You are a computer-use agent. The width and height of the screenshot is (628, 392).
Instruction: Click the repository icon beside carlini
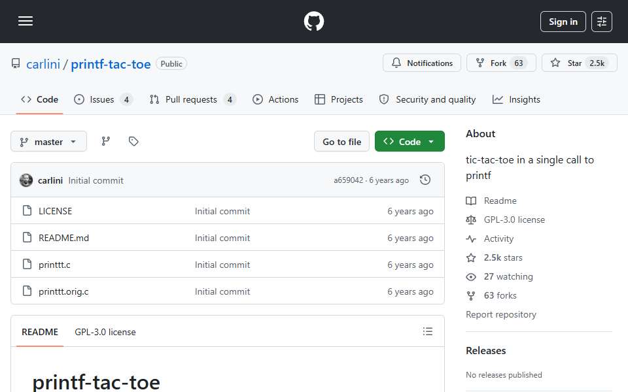click(16, 63)
